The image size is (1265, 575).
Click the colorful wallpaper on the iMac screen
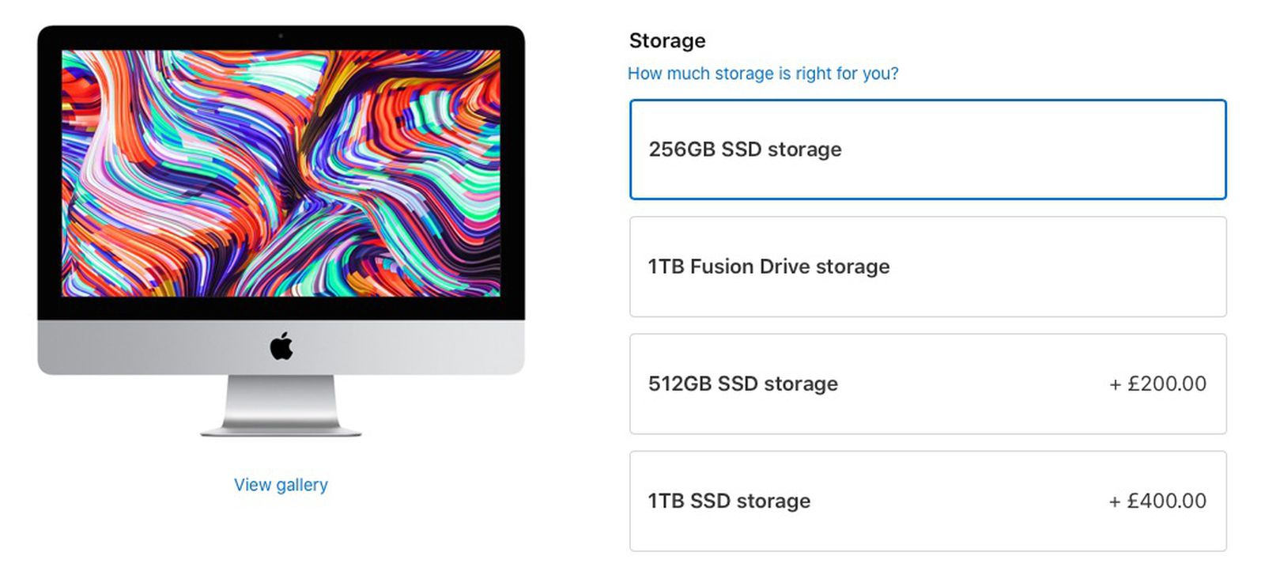click(281, 174)
